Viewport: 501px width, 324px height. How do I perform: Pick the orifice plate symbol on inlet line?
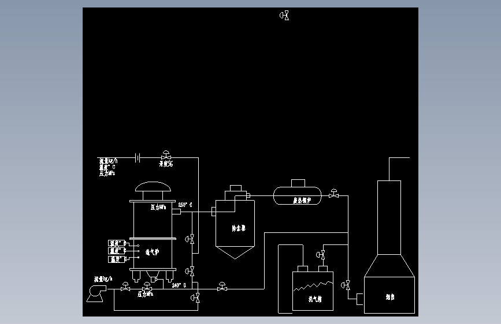[138, 157]
